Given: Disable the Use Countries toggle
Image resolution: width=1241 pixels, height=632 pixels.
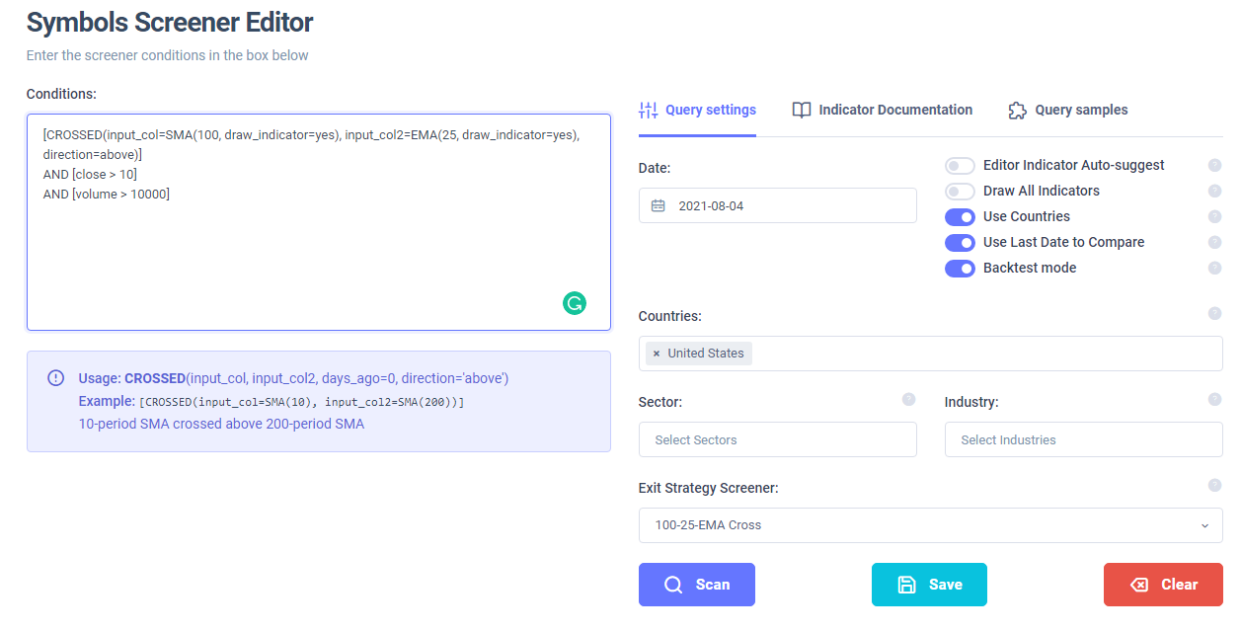Looking at the screenshot, I should [x=960, y=217].
